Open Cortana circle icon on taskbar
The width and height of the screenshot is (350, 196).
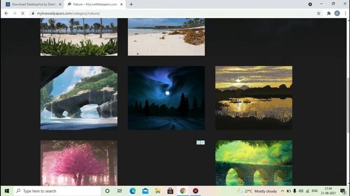pyautogui.click(x=107, y=191)
